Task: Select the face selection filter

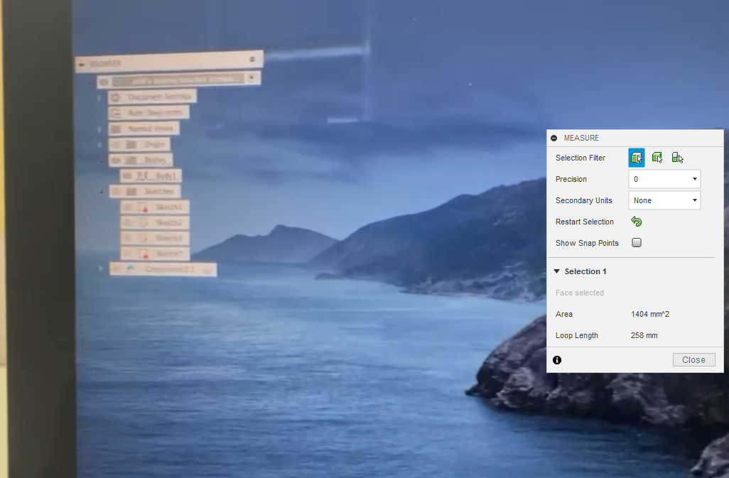Action: (637, 157)
